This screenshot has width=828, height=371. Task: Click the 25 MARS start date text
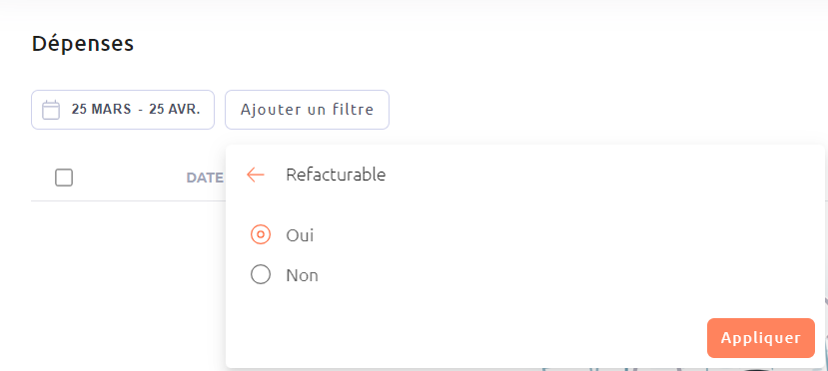click(x=102, y=110)
